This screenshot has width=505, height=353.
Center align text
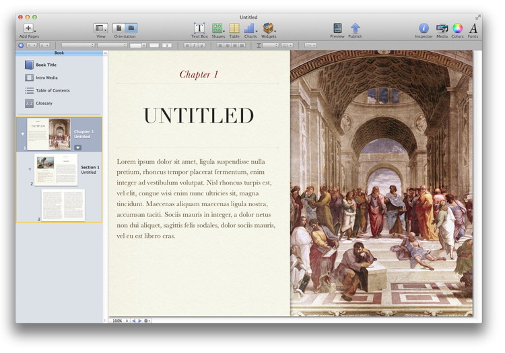click(x=228, y=45)
